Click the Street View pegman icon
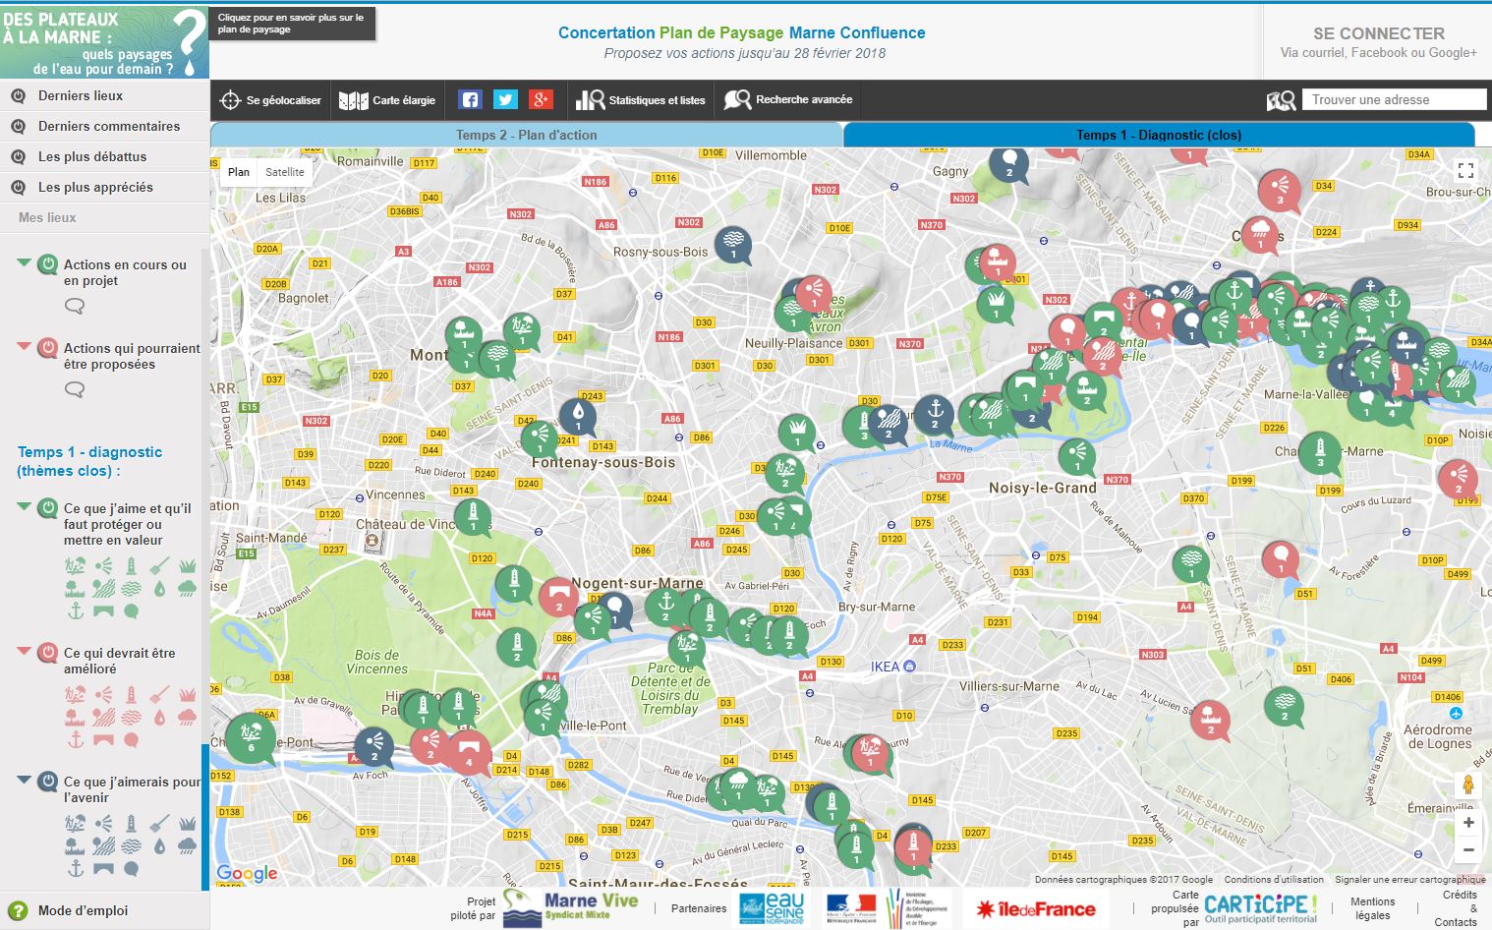 pyautogui.click(x=1467, y=785)
